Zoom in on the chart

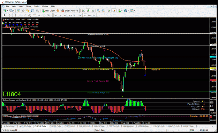pyautogui.click(x=98, y=10)
